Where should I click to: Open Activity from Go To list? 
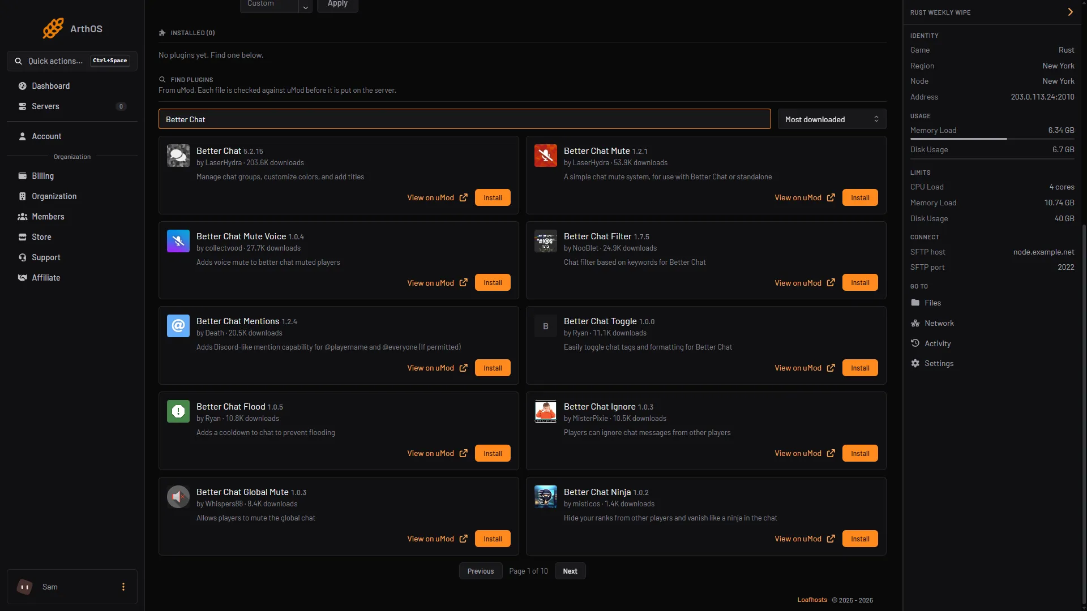point(931,343)
